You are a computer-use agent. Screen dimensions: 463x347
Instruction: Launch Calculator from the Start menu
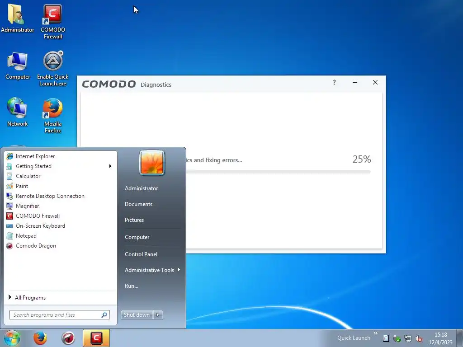[x=61, y=176]
